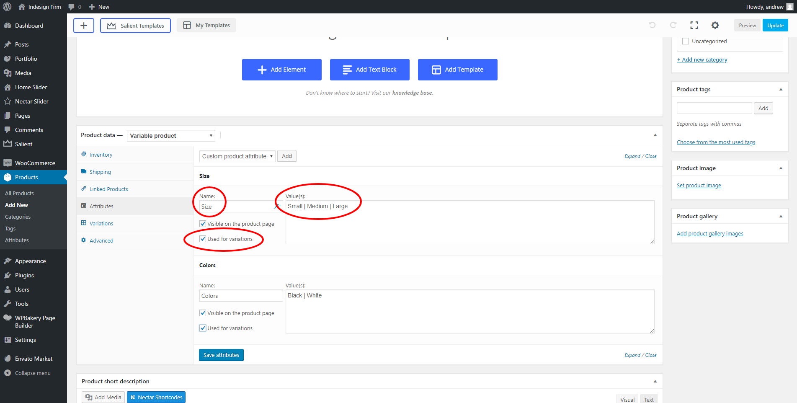Click the product tags input field
The width and height of the screenshot is (797, 403).
(x=714, y=108)
